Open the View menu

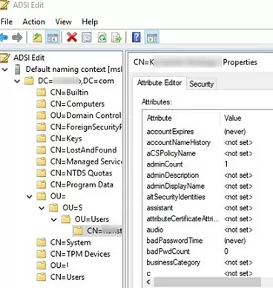click(63, 21)
